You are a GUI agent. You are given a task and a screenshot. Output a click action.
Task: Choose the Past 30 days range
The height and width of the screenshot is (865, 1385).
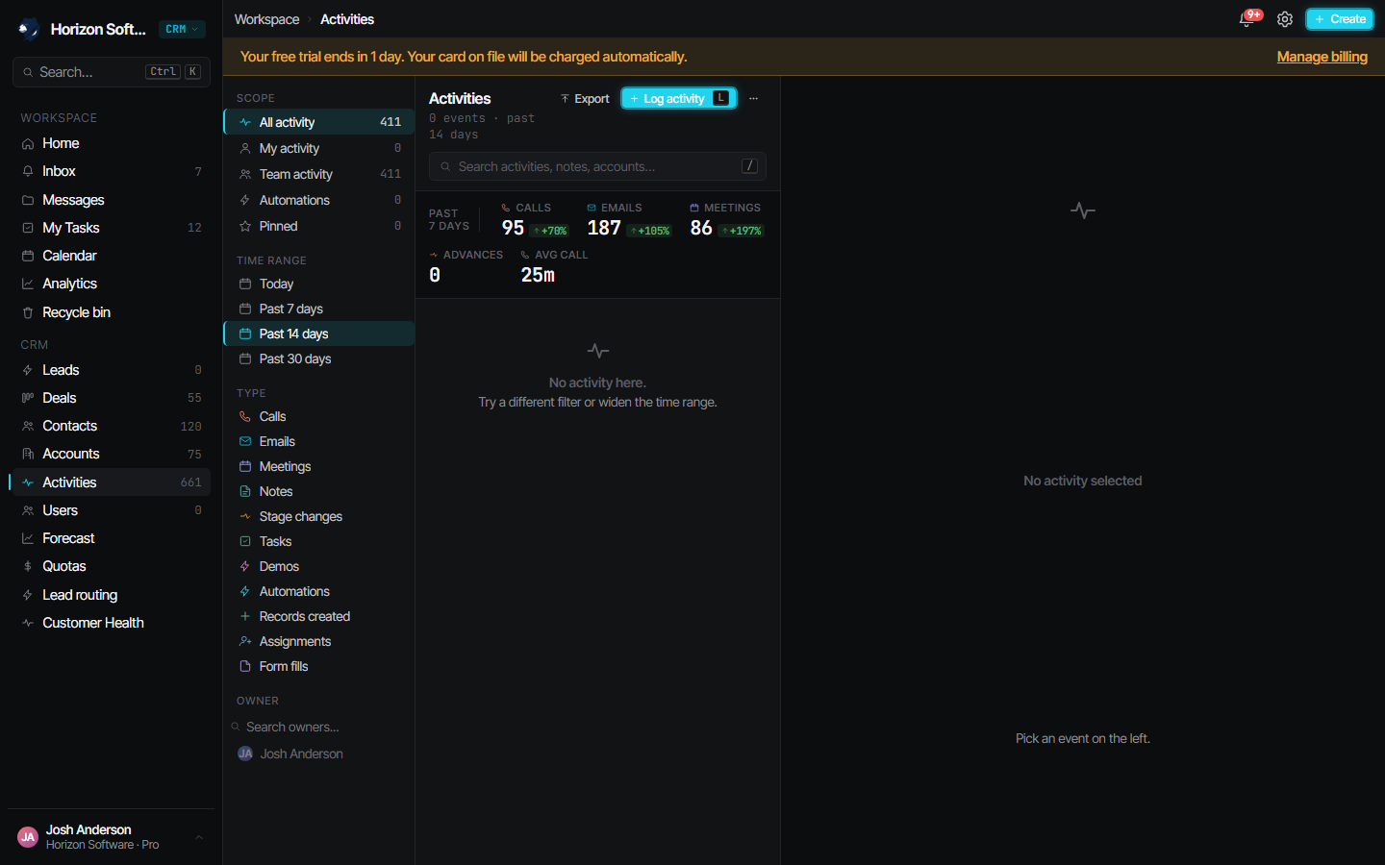[x=319, y=358]
